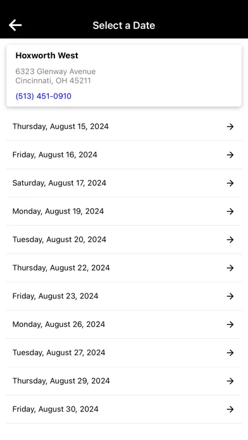Click arrow next to Thursday, August 29
Screen dimensions: 248x440
(230, 381)
